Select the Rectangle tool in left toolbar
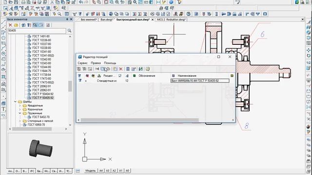Screen dimensions: 312x175 [x=3, y=43]
